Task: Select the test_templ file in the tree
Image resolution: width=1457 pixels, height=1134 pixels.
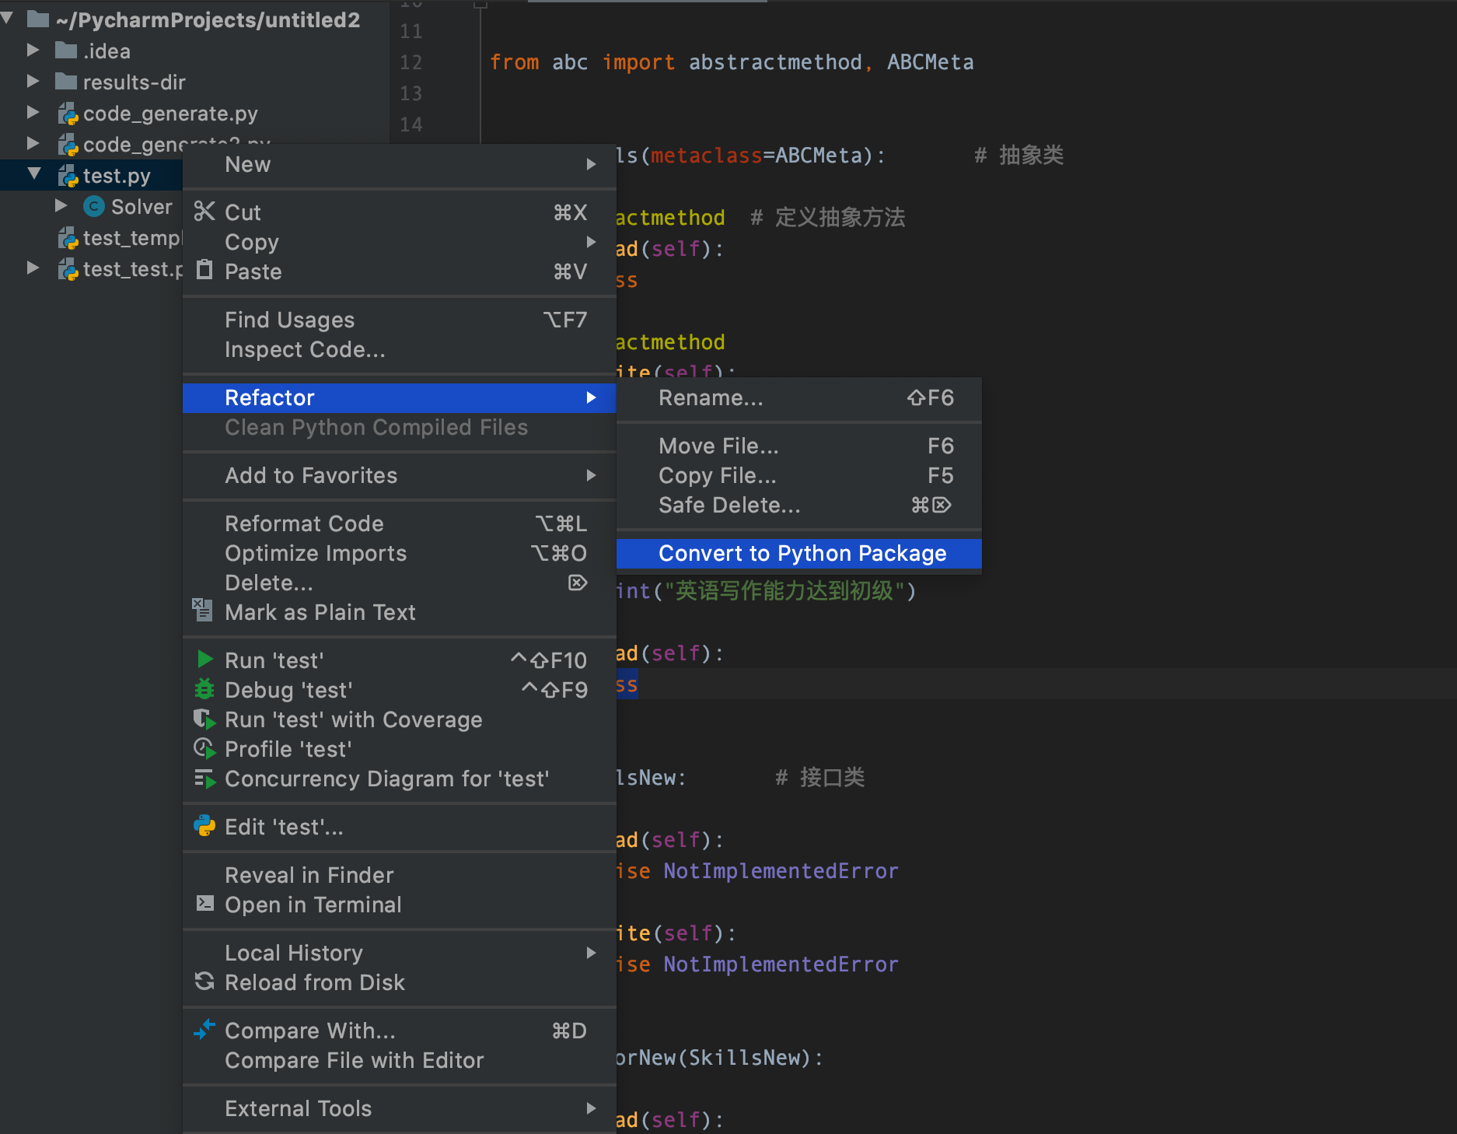Action: [x=131, y=238]
